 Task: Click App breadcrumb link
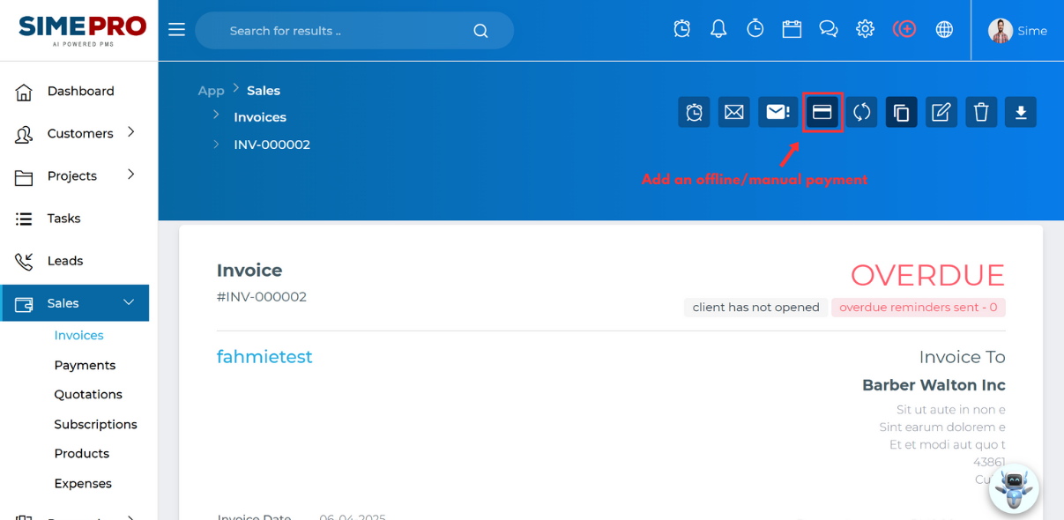pos(211,91)
